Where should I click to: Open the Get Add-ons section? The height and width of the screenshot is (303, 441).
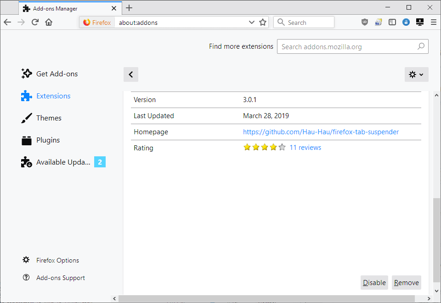57,74
